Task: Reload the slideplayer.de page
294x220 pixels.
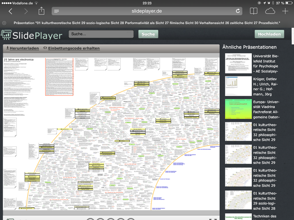Action: 238,11
